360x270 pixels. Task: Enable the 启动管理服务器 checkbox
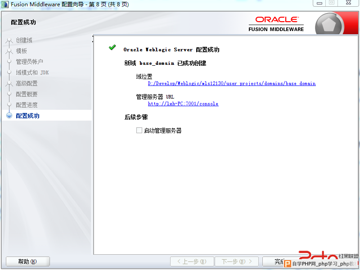point(139,130)
